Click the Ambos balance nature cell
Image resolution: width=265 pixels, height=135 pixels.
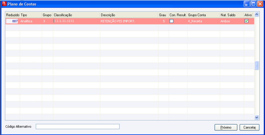click(x=232, y=21)
